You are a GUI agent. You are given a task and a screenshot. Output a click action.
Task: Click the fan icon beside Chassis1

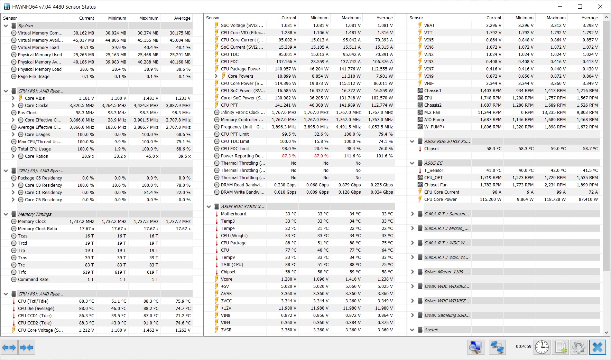(x=420, y=91)
